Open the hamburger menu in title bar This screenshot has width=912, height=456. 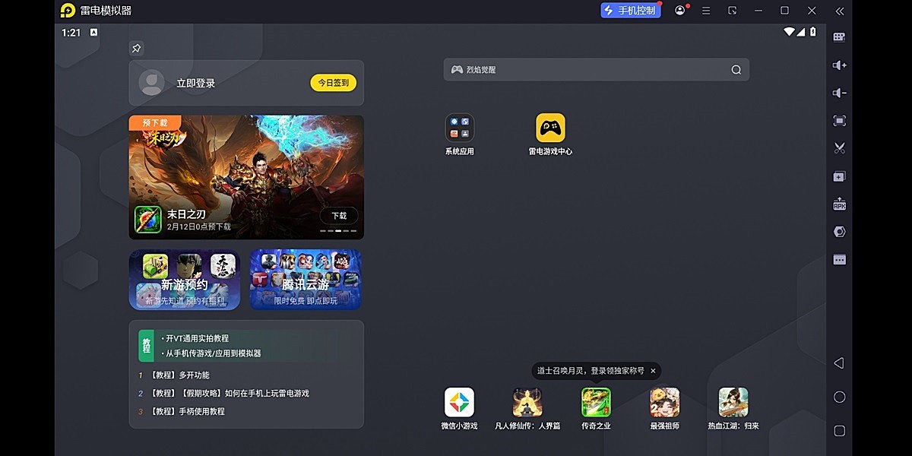[706, 11]
